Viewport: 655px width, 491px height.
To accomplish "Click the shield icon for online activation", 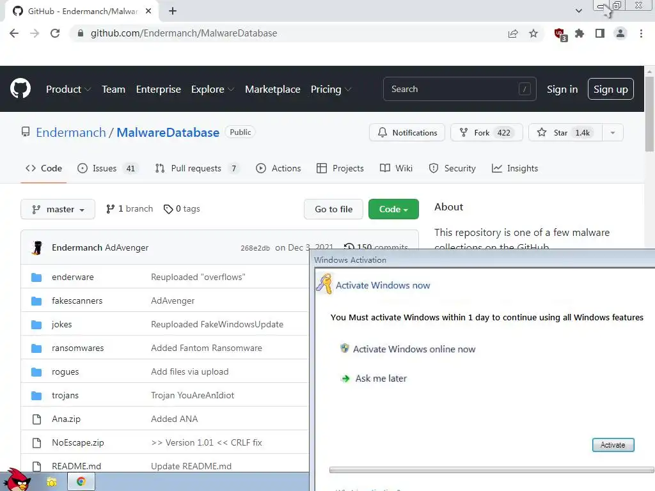I will pyautogui.click(x=345, y=348).
